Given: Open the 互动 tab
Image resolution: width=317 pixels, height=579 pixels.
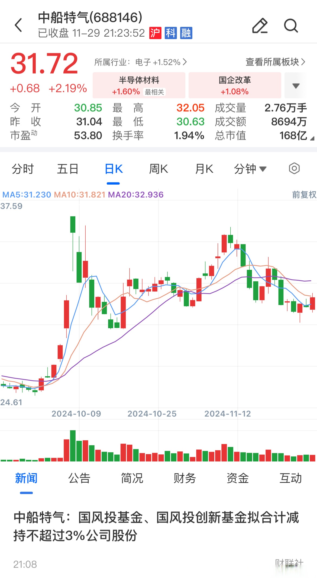Looking at the screenshot, I should click(x=290, y=478).
